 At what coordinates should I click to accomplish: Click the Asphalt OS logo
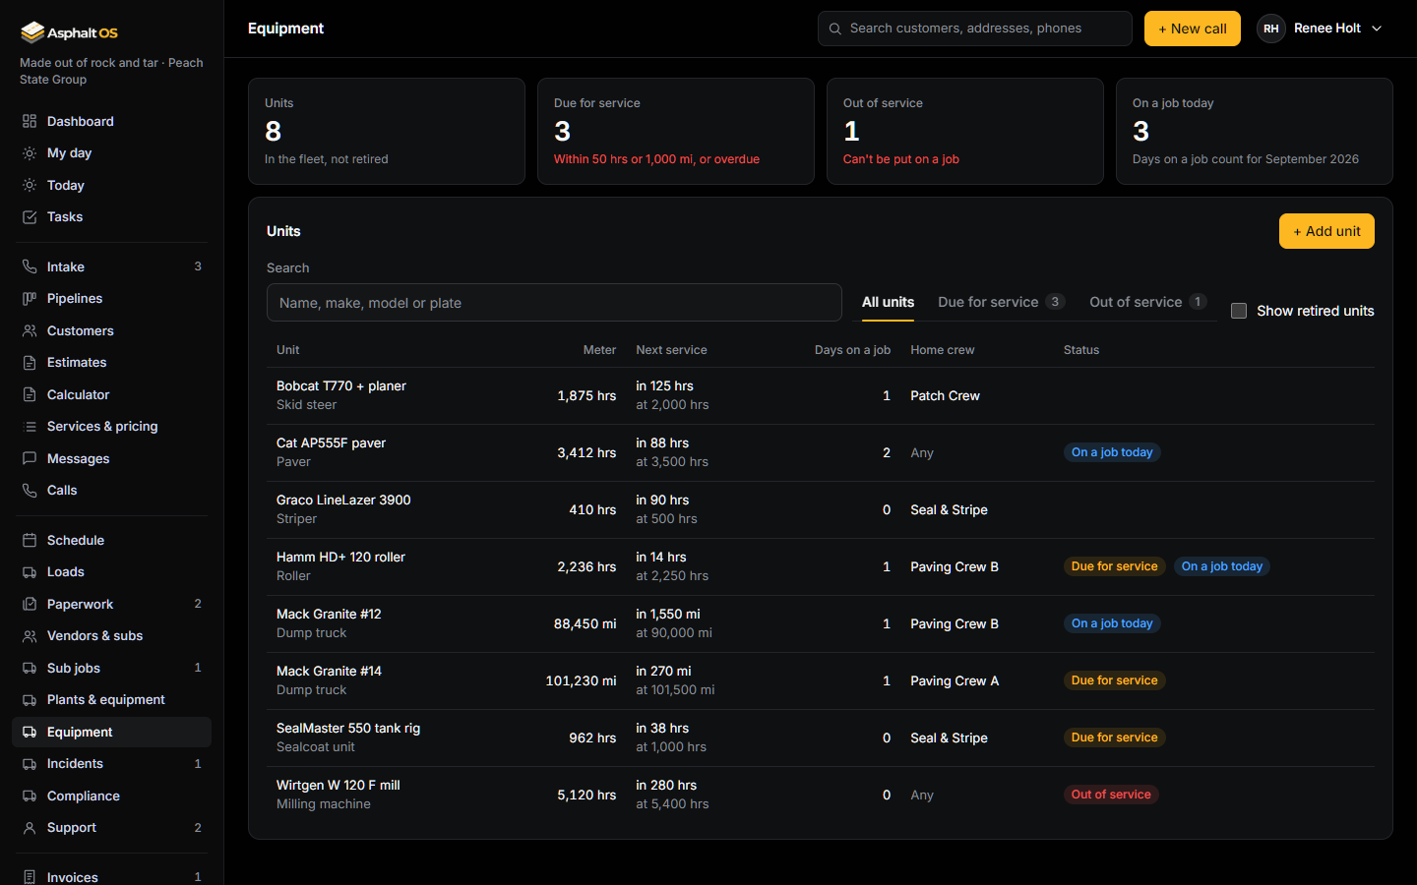coord(69,32)
